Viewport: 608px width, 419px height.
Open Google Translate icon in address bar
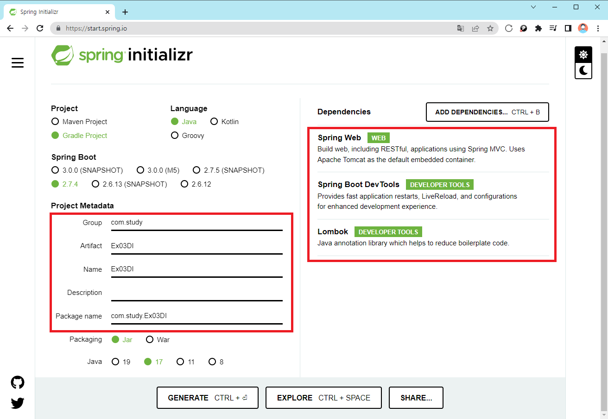461,28
